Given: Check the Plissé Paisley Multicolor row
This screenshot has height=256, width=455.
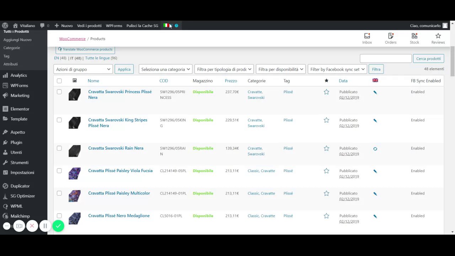Looking at the screenshot, I should [59, 193].
